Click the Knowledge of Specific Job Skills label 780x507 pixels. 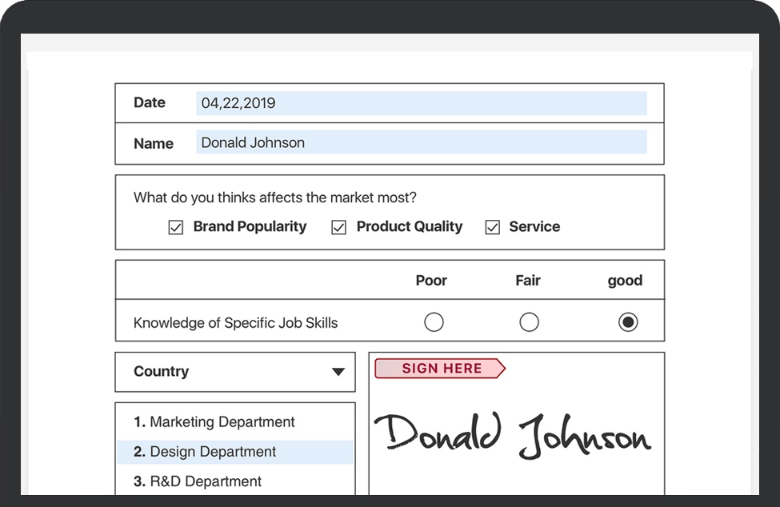[x=235, y=323]
